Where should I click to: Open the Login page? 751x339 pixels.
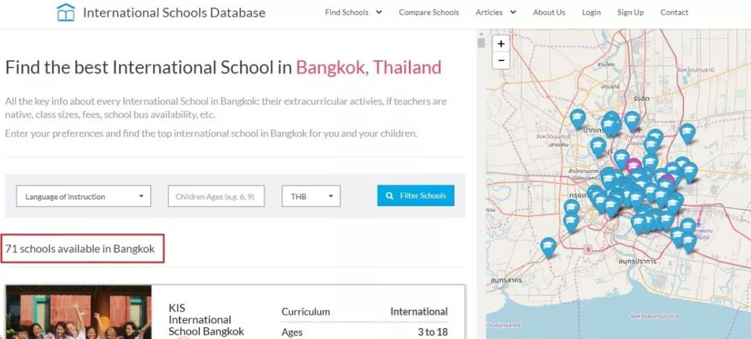click(x=591, y=13)
